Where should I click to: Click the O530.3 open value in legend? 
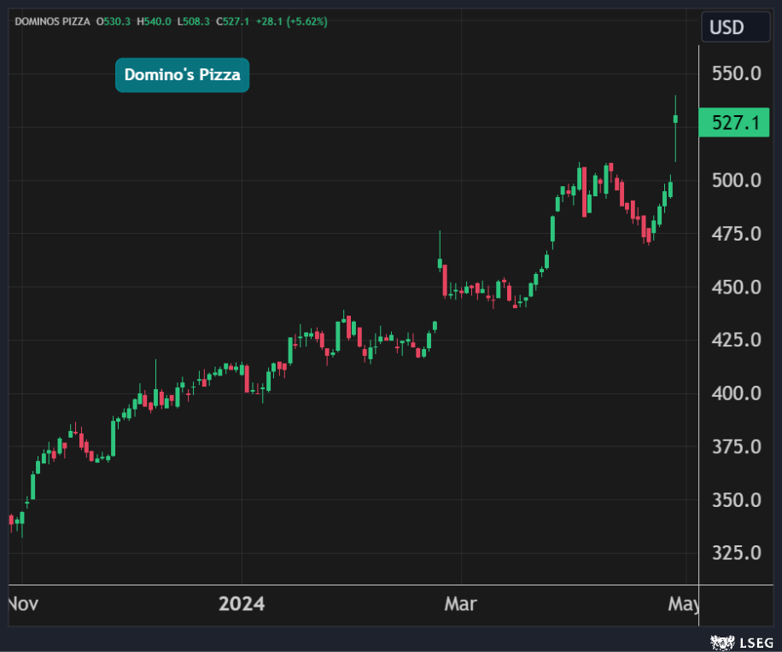(x=112, y=21)
